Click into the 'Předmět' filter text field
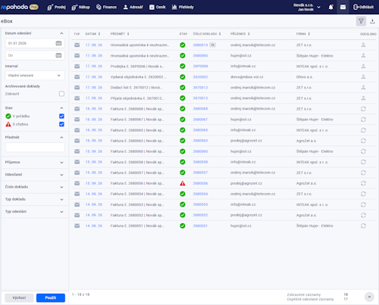 point(35,148)
